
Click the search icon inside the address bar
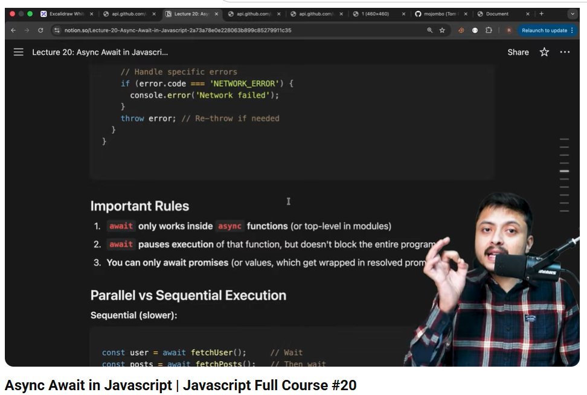coord(429,29)
